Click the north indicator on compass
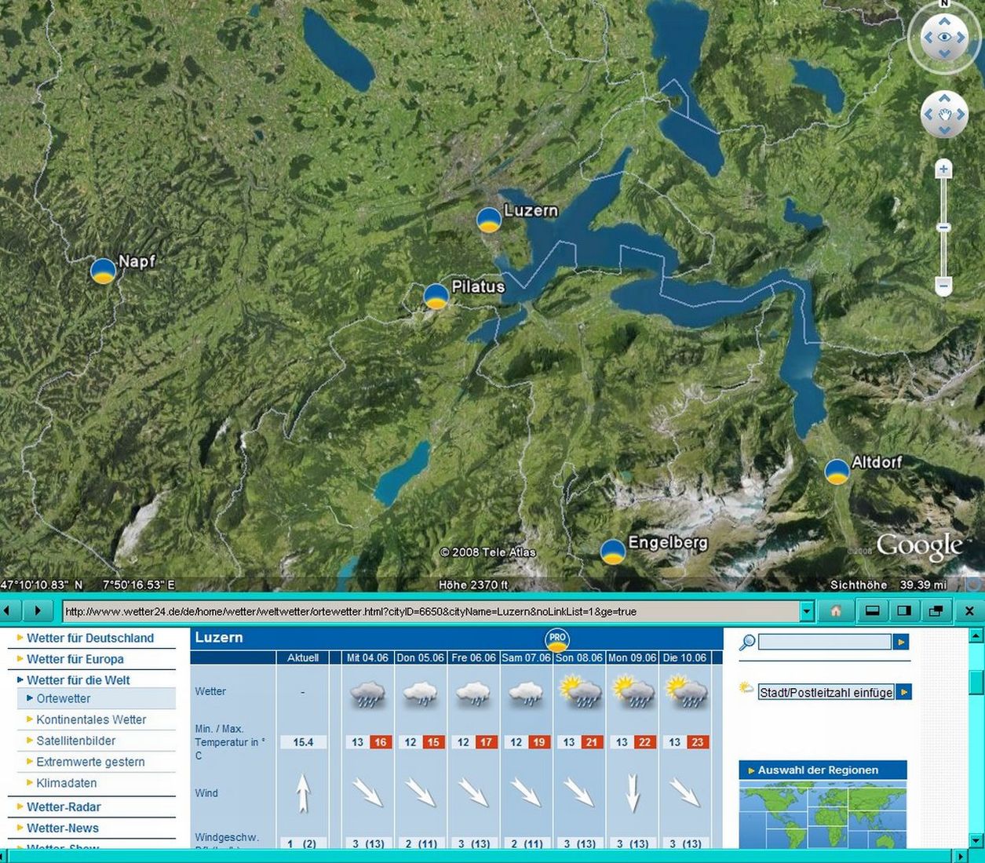 944,4
